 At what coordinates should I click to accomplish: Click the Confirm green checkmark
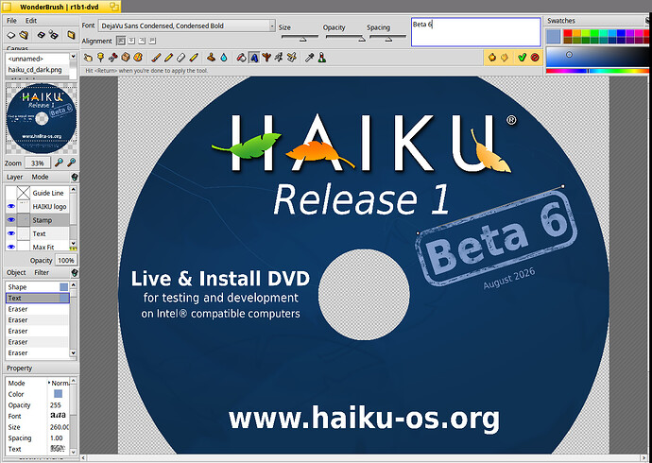523,58
